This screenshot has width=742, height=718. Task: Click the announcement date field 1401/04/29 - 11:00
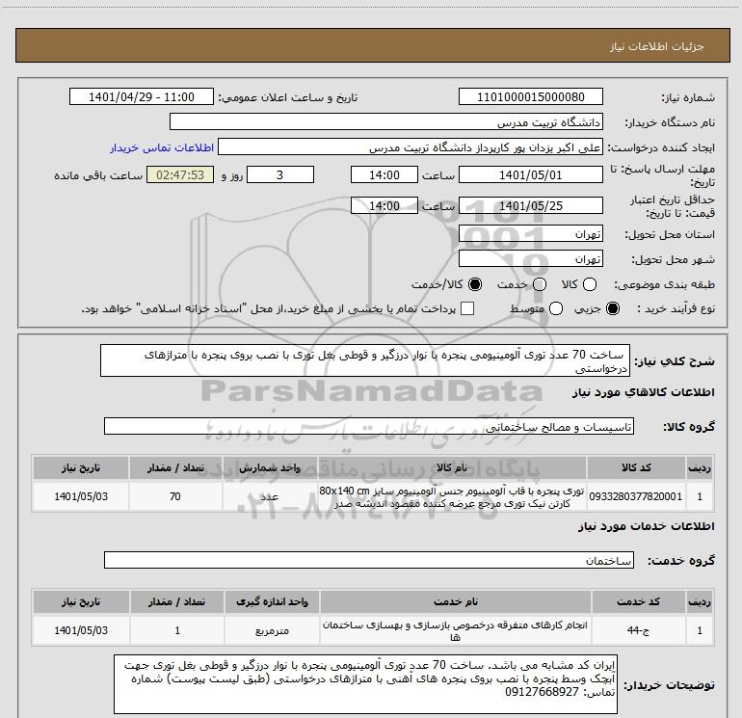(x=142, y=96)
